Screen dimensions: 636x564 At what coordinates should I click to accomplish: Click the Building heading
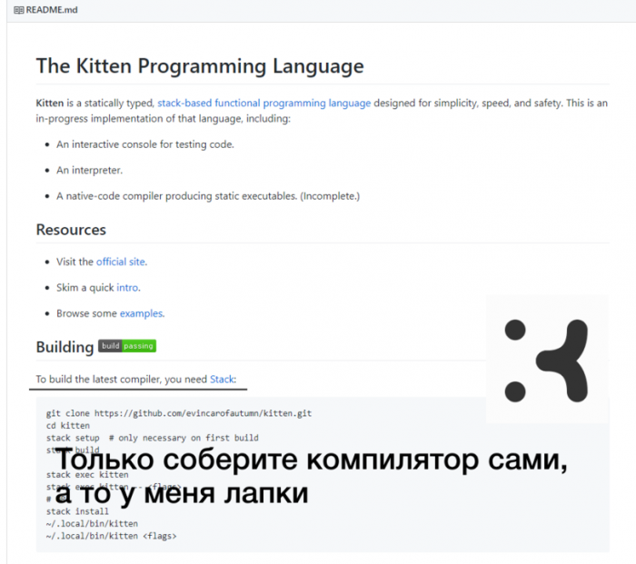pyautogui.click(x=65, y=347)
